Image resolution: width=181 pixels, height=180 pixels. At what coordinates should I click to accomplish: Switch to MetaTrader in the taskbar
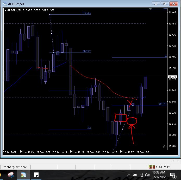23,175
